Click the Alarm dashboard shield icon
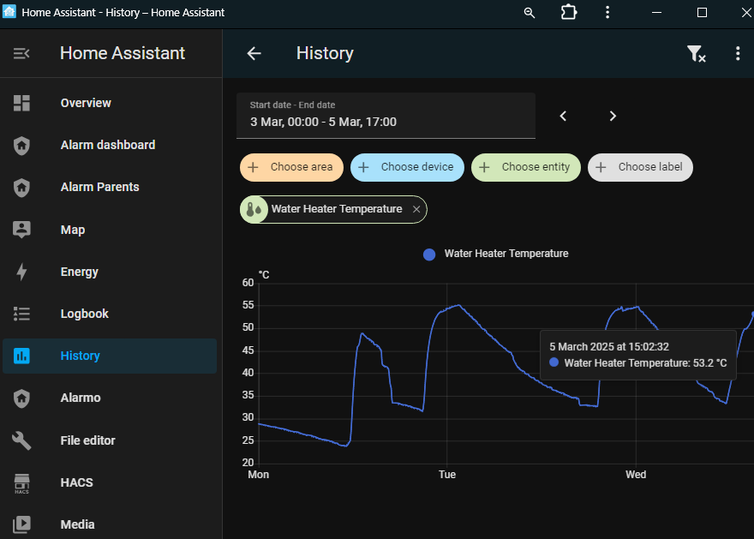Screen dimensions: 754x539 (x=21, y=145)
